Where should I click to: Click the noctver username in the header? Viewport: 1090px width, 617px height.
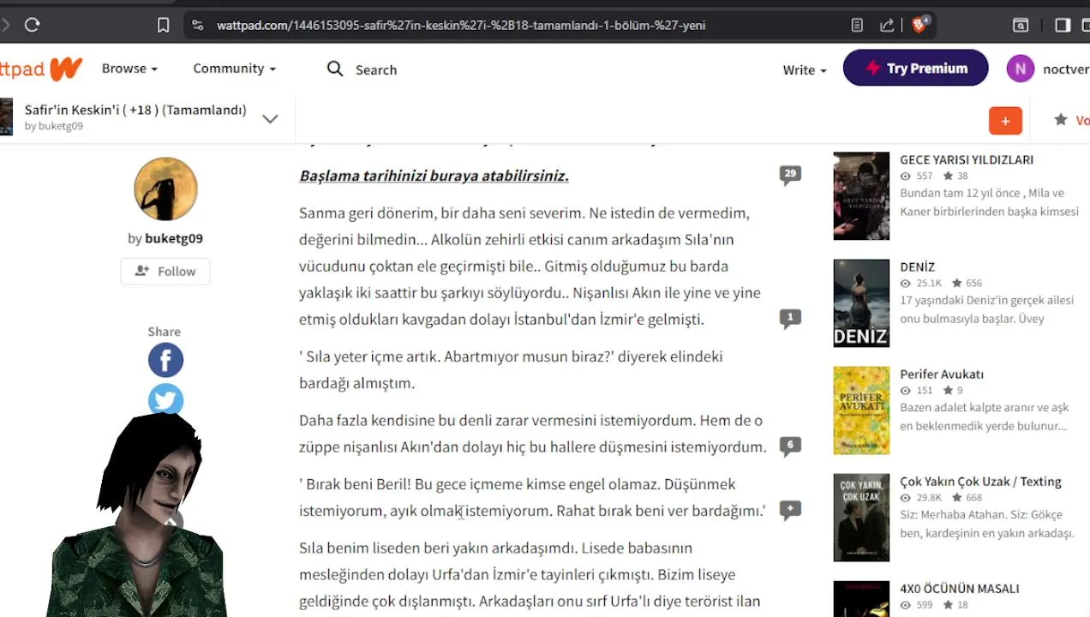[1066, 69]
